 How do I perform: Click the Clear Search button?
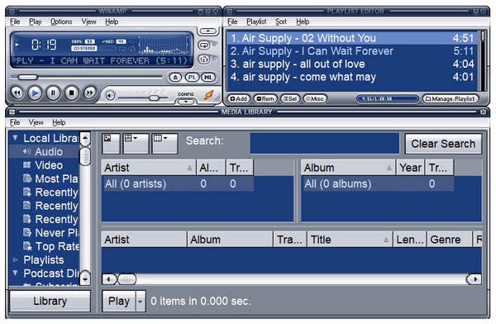pyautogui.click(x=443, y=144)
